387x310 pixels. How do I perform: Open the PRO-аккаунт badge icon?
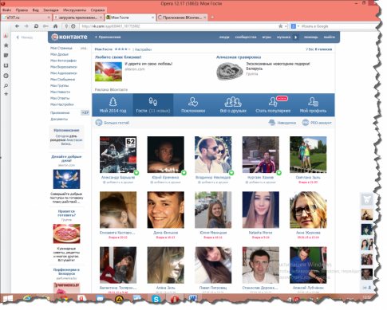(306, 123)
